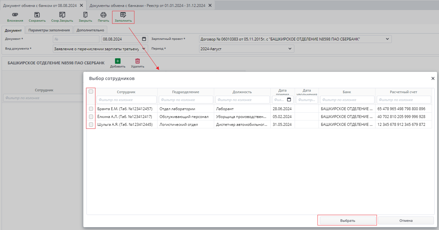Click the Подразделение column filter
439x230 pixels.
click(x=186, y=99)
